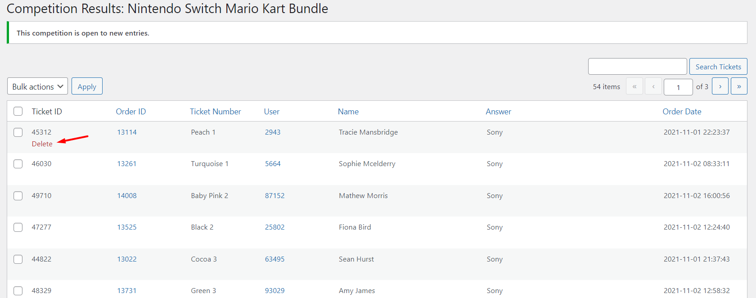Open order 14008

(127, 196)
